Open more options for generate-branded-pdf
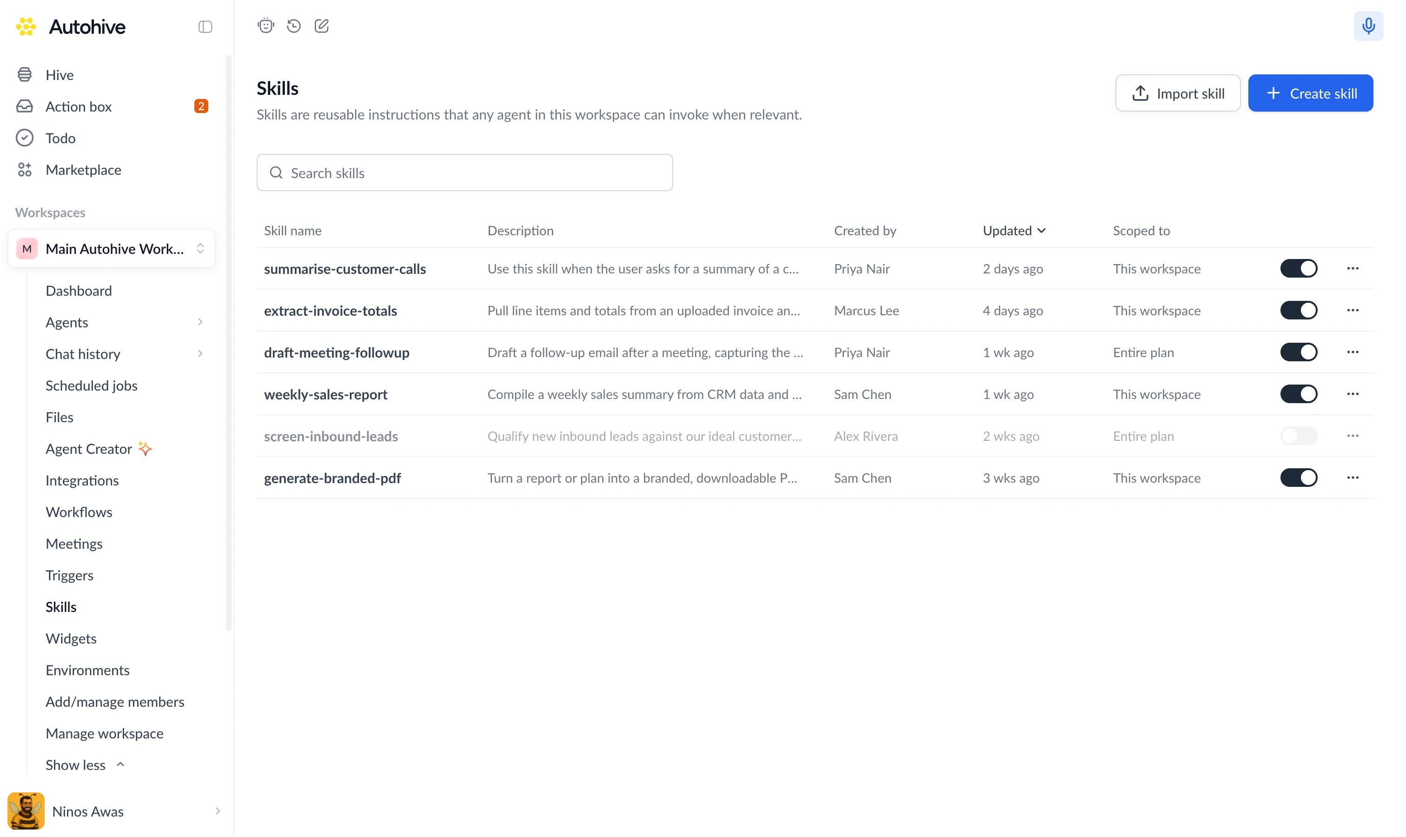 click(1353, 478)
